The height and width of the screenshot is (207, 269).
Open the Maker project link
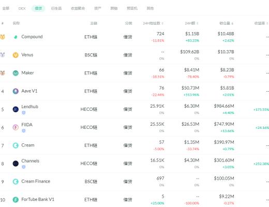[x=27, y=73]
